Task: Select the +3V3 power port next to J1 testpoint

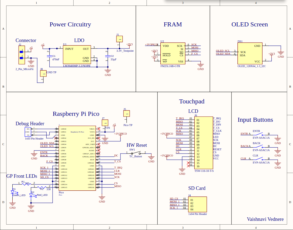Action: pyautogui.click(x=129, y=45)
